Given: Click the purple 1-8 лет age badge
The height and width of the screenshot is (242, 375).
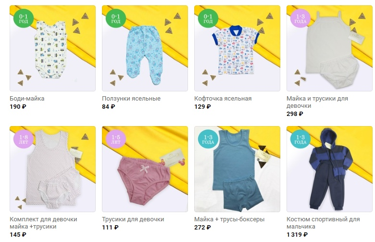Looking at the screenshot, I should point(24,140).
